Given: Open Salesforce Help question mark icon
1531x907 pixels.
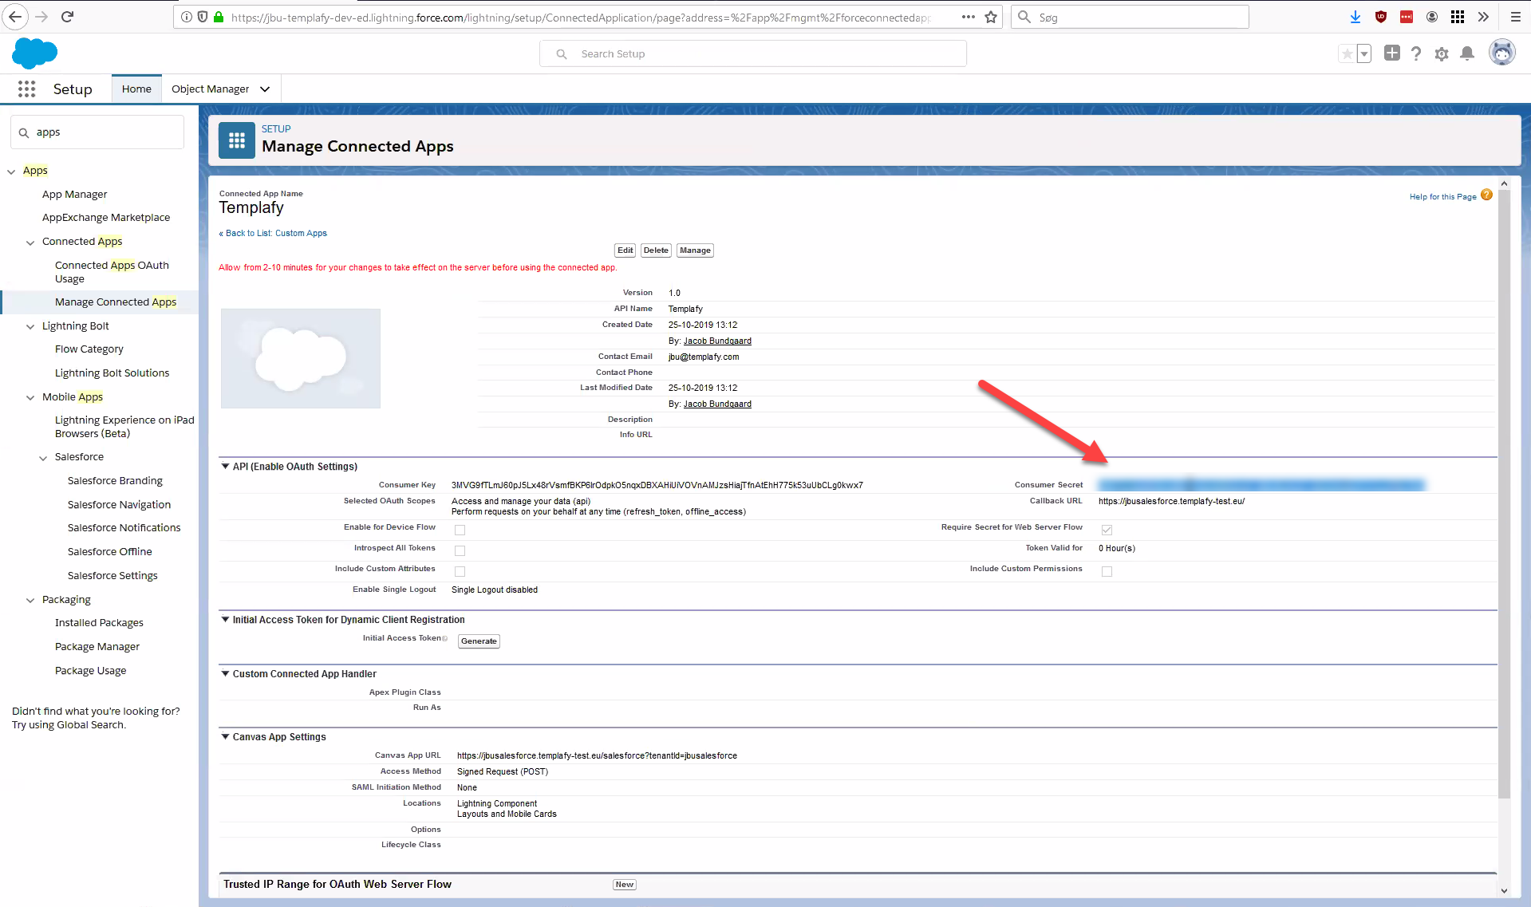Looking at the screenshot, I should [1416, 53].
